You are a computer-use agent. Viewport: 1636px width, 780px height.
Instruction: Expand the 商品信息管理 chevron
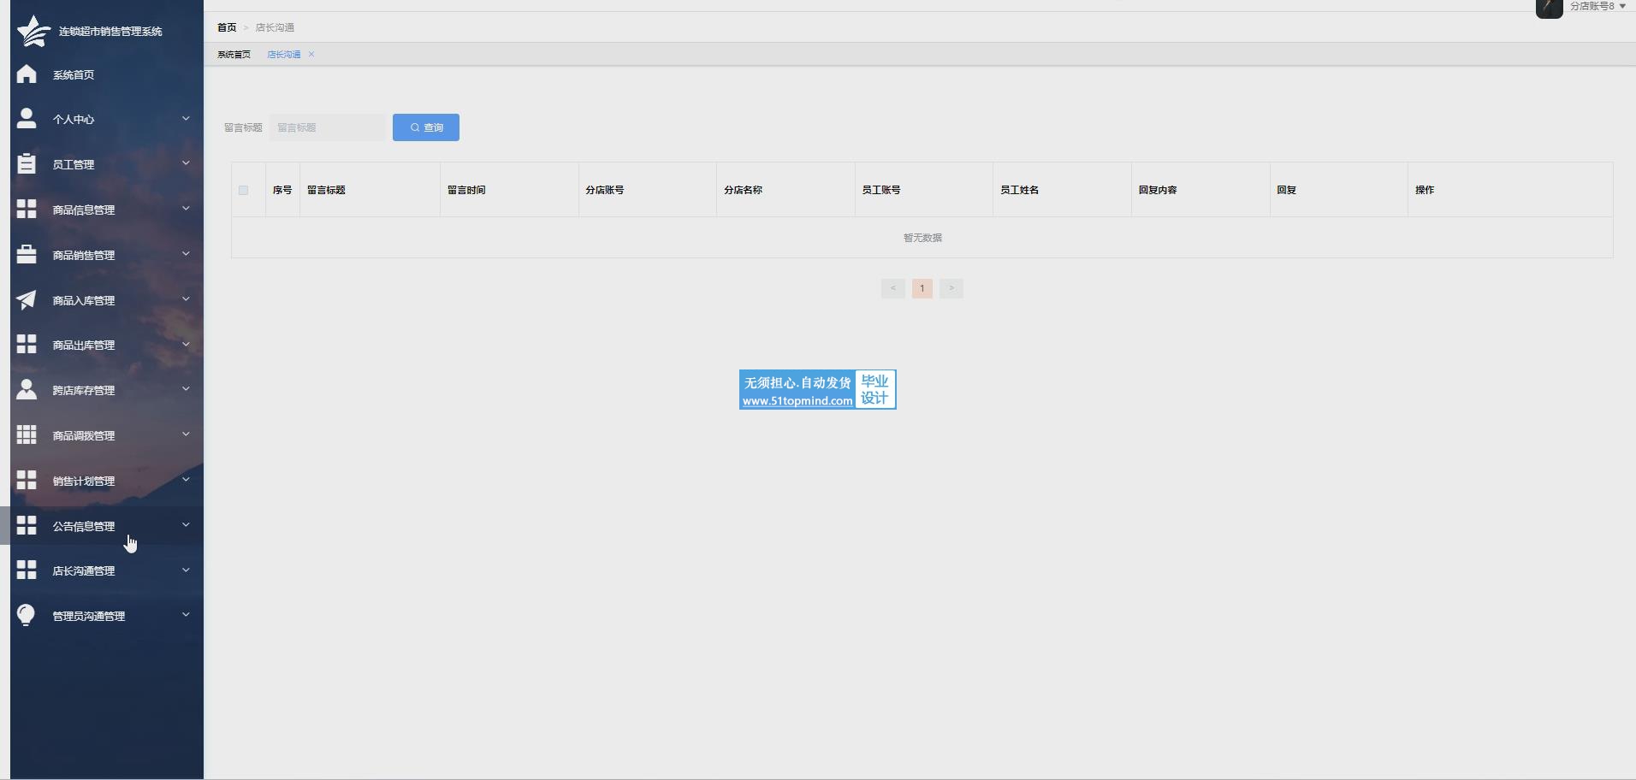tap(186, 208)
